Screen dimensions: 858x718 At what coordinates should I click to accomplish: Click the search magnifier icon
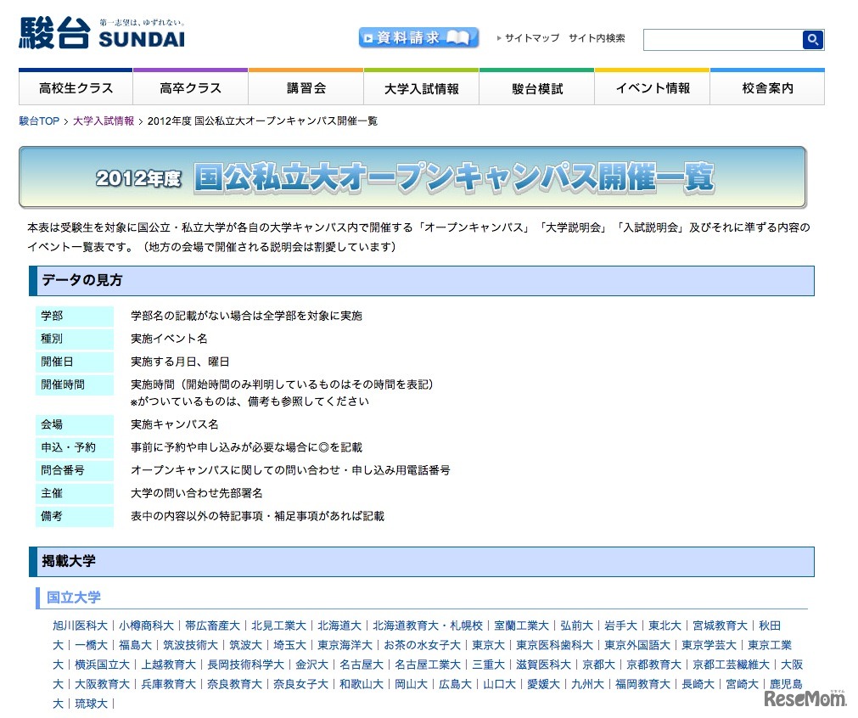812,39
